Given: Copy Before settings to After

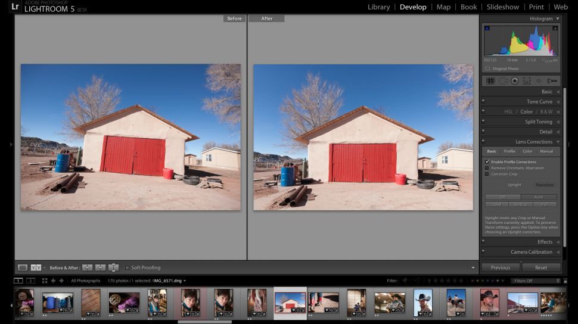Looking at the screenshot, I should point(88,267).
